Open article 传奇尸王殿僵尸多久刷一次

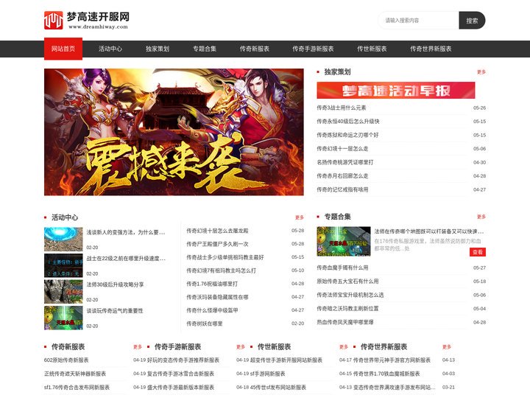click(217, 244)
